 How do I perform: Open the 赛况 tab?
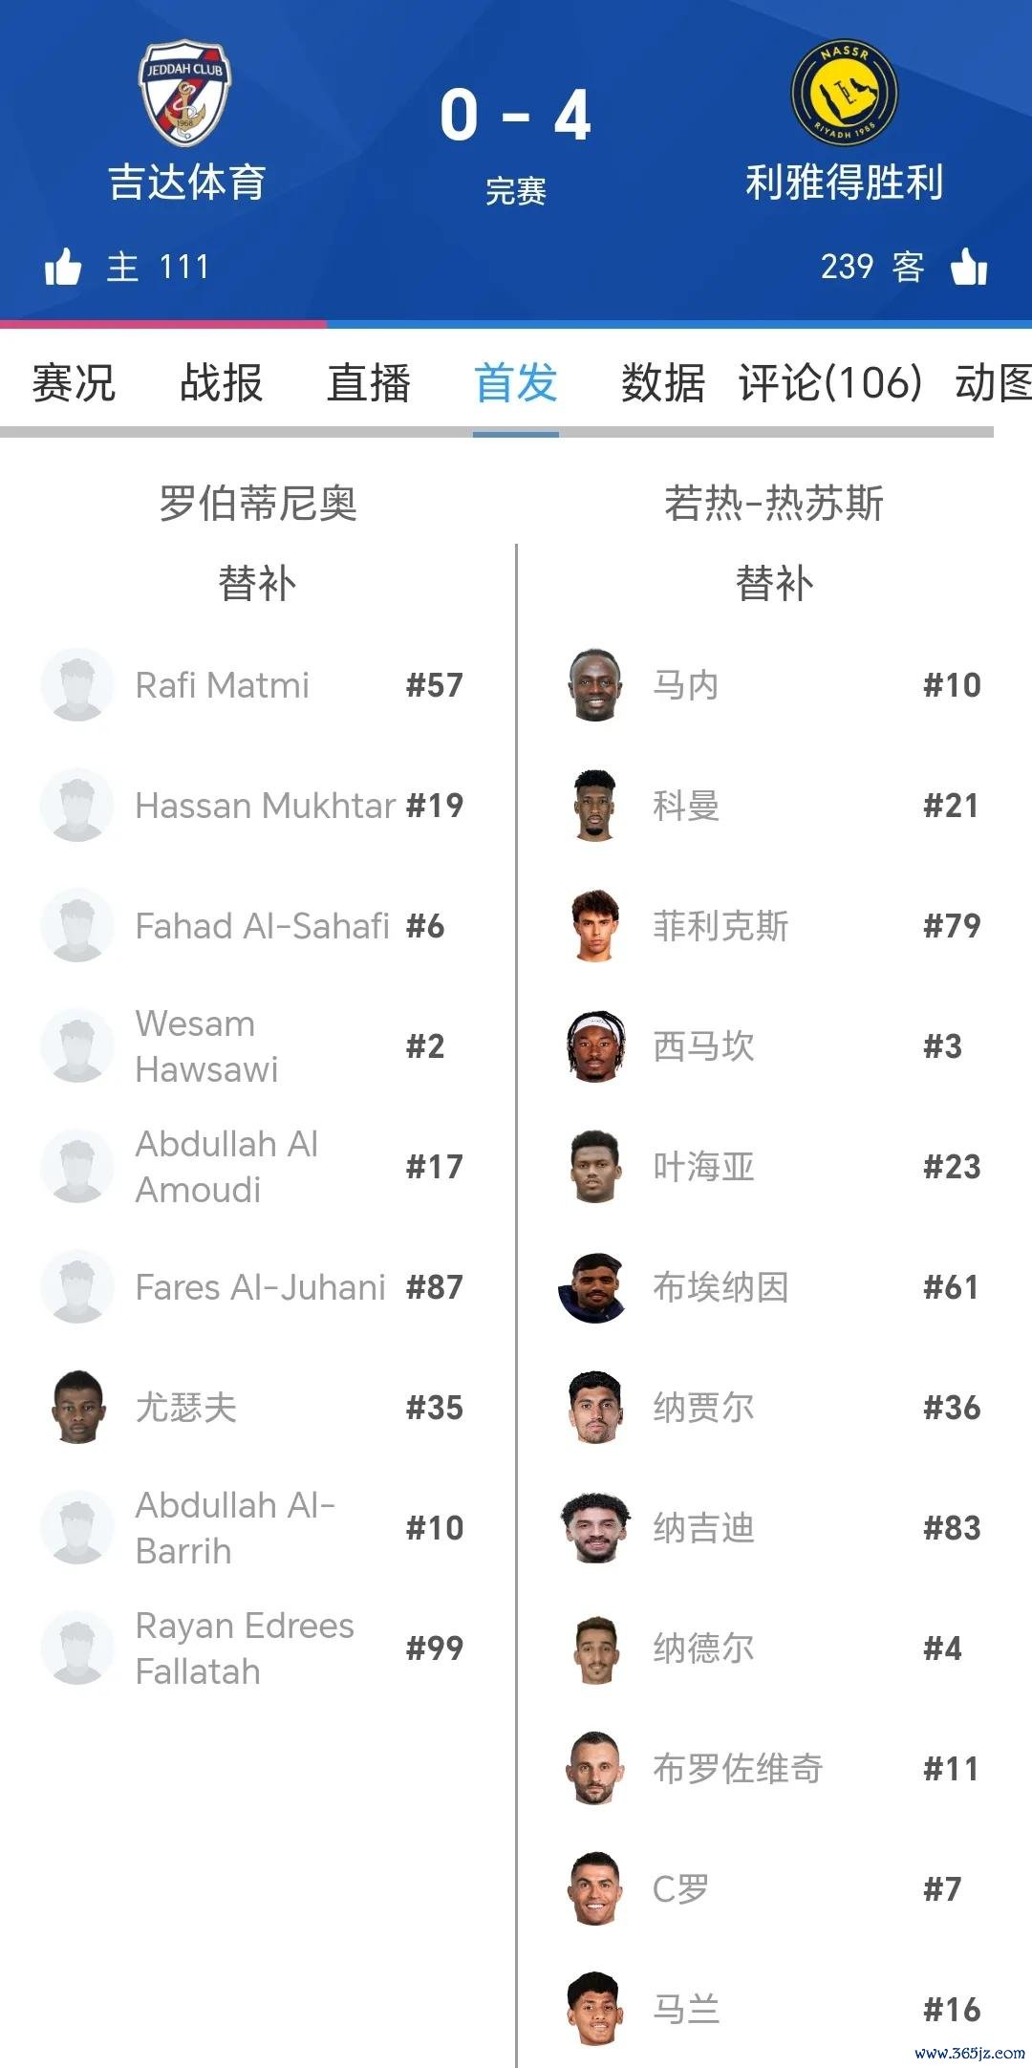(x=74, y=384)
